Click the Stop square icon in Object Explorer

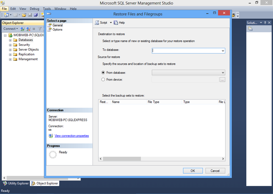[34, 29]
